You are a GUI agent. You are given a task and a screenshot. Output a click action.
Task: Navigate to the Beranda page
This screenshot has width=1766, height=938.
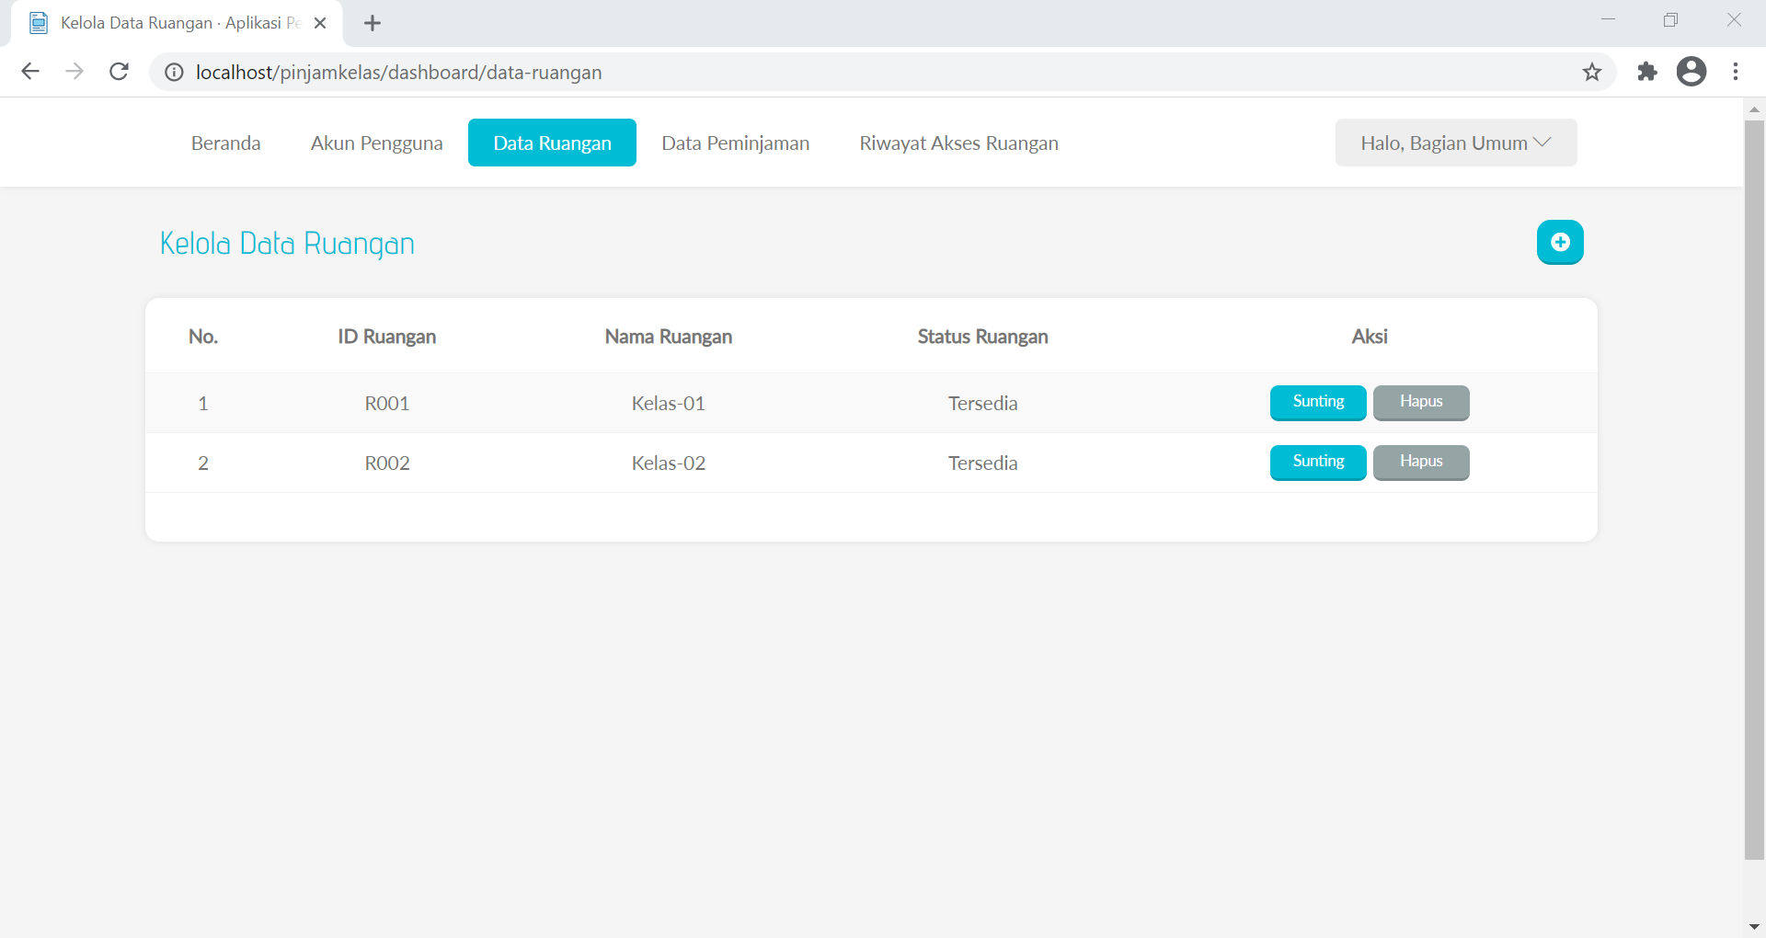tap(225, 143)
